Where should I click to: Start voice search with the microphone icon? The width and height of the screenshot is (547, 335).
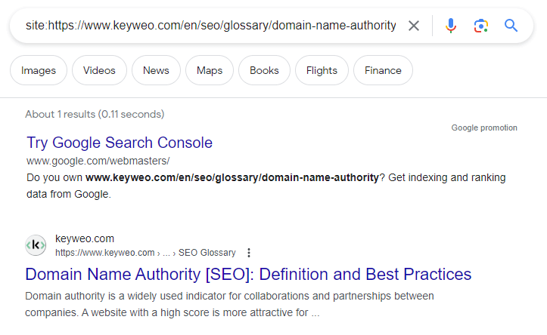[451, 26]
